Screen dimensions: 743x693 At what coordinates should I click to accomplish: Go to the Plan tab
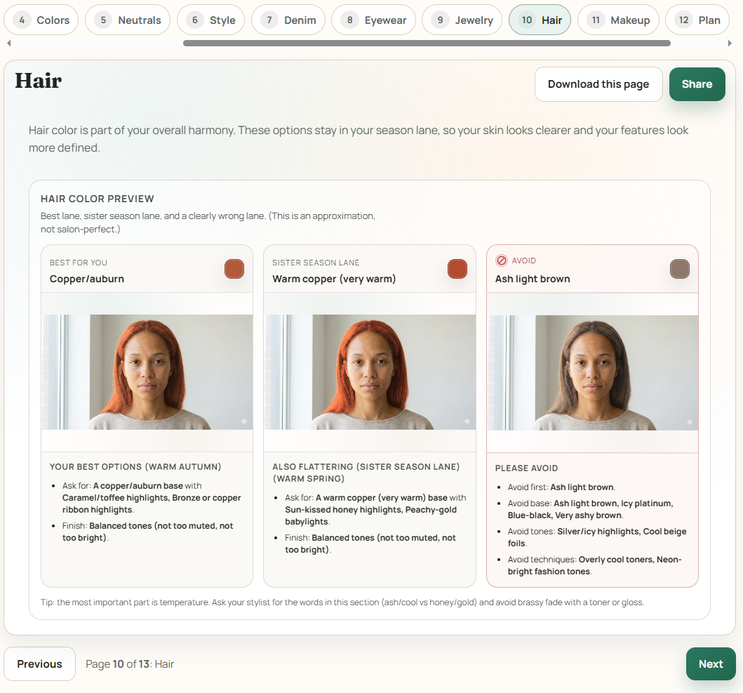[697, 20]
